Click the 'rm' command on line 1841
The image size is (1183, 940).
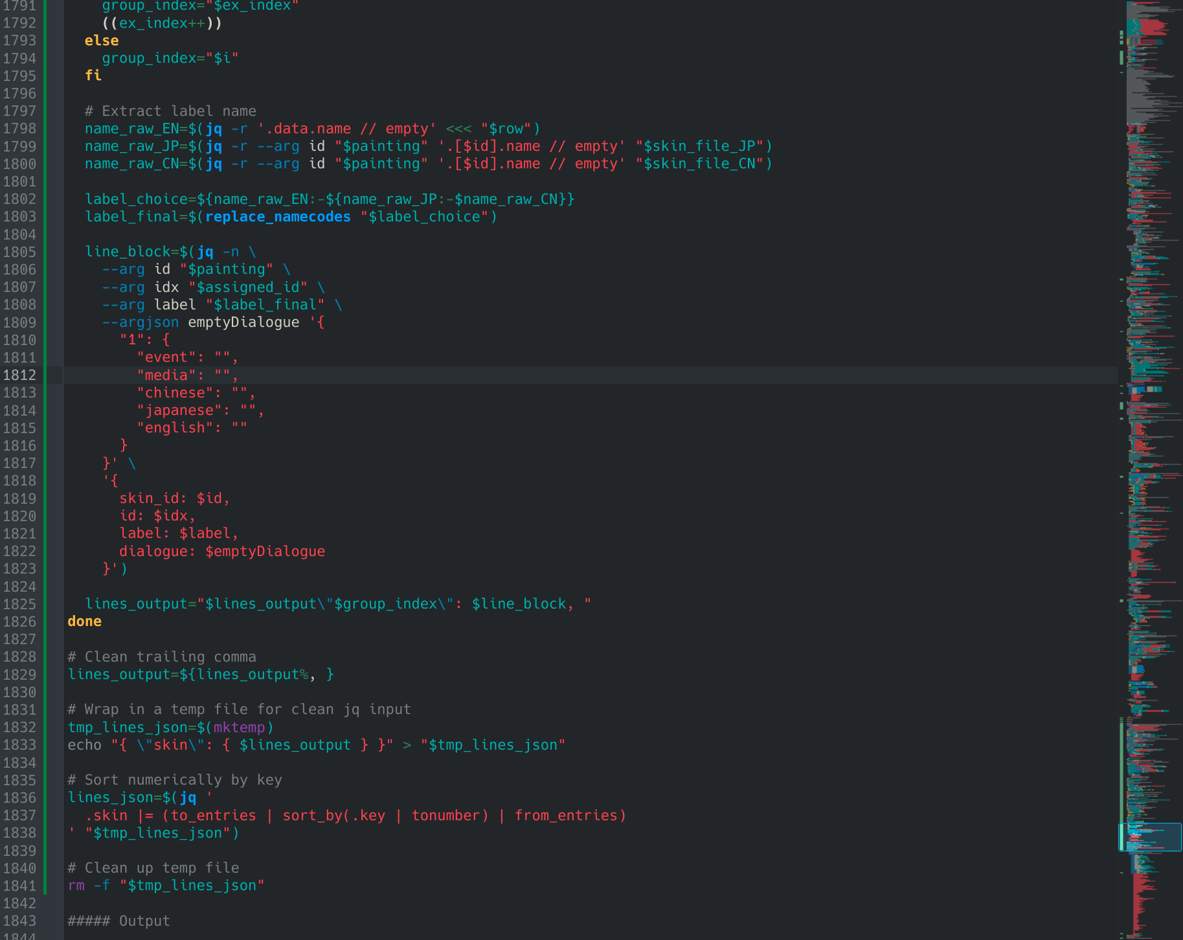[x=76, y=885]
